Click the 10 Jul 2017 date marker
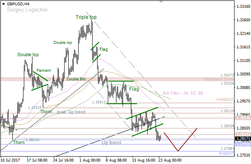 11,160
